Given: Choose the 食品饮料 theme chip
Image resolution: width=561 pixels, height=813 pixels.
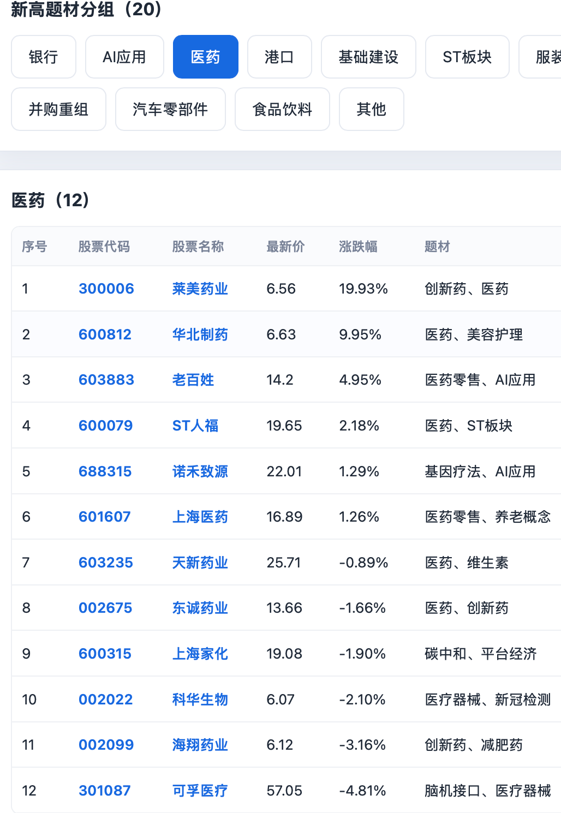Looking at the screenshot, I should point(282,109).
